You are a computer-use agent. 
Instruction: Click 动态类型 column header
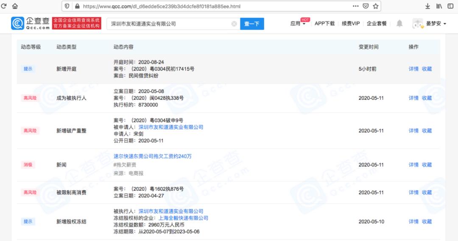click(x=66, y=47)
